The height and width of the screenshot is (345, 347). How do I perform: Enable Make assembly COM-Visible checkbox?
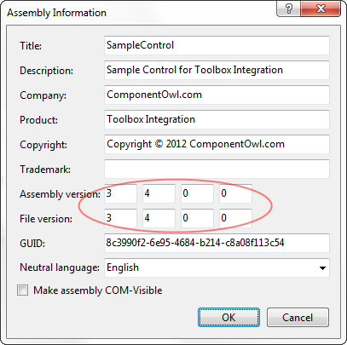point(23,290)
